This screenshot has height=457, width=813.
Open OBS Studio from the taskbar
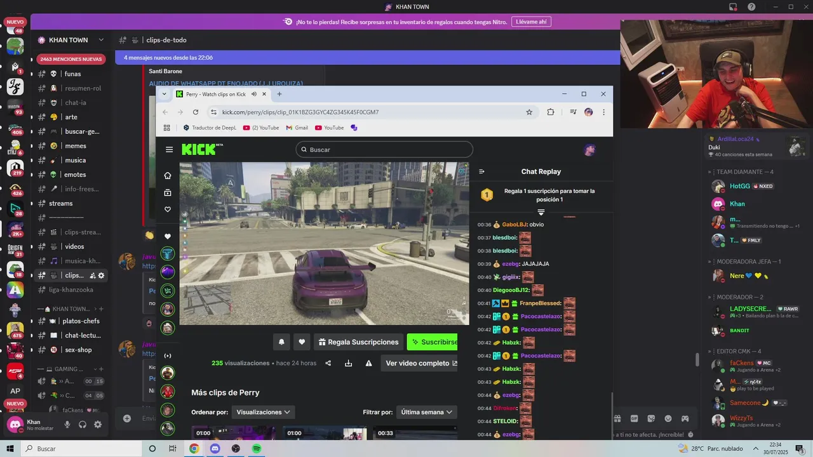coord(236,449)
